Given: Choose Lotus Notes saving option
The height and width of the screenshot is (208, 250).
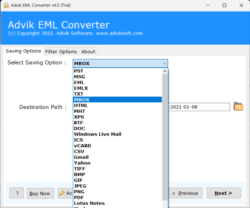Looking at the screenshot, I should click(118, 203).
